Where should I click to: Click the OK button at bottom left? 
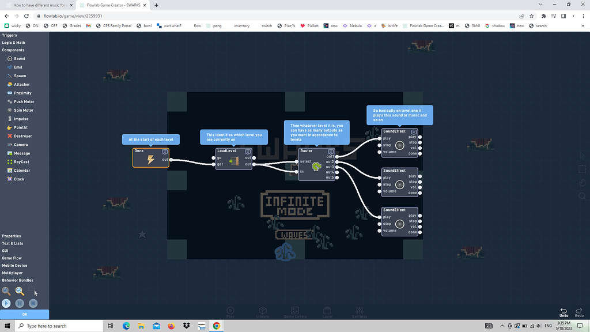click(25, 314)
